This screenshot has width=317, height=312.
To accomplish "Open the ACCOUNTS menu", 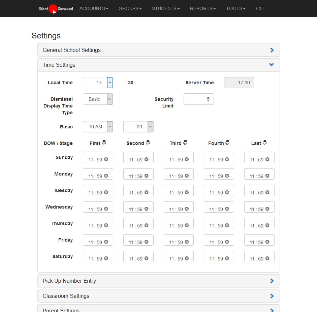I will point(94,8).
